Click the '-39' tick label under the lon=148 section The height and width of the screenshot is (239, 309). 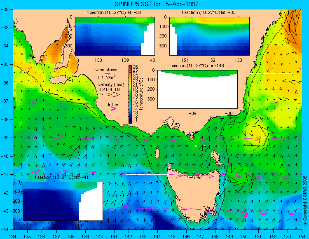click(192, 113)
